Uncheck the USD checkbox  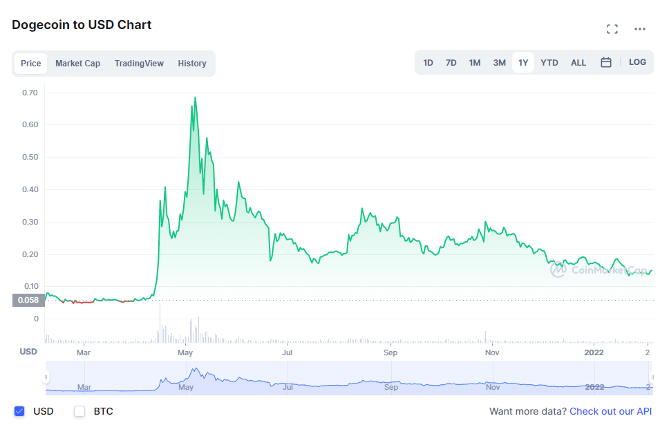pyautogui.click(x=19, y=411)
